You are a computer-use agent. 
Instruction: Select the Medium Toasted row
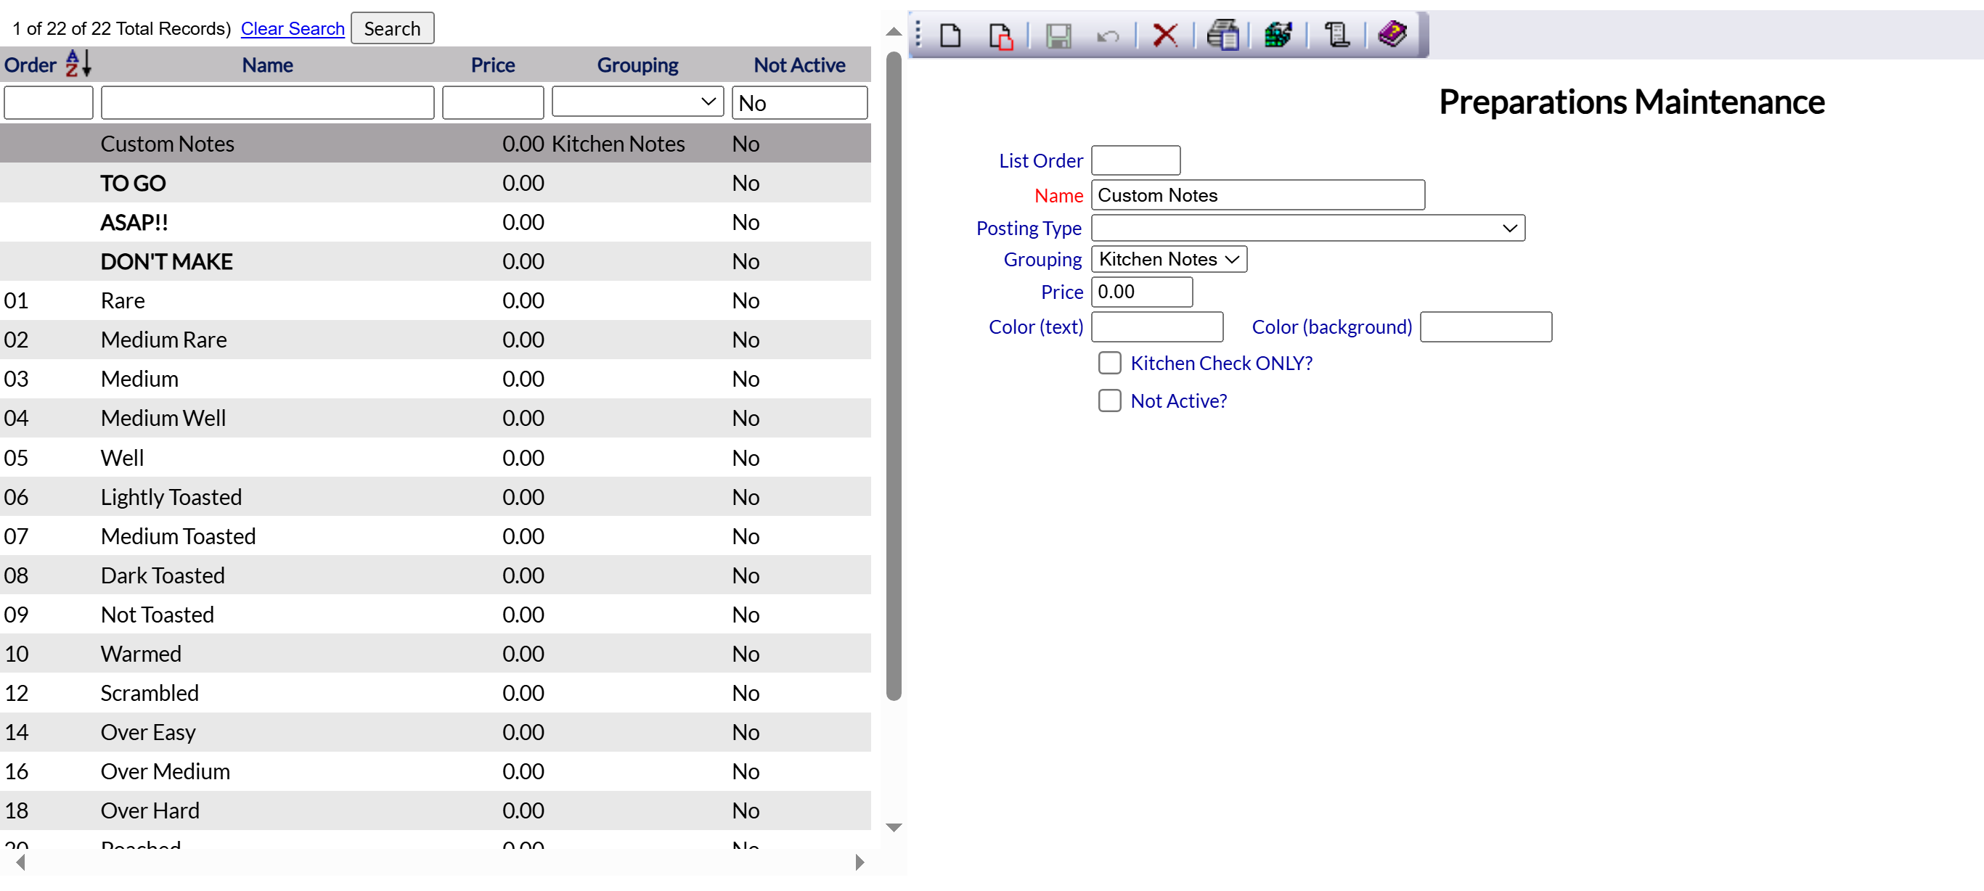click(x=435, y=536)
